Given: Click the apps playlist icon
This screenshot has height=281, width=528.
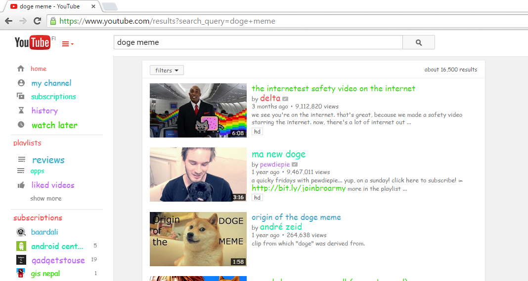Looking at the screenshot, I should (21, 171).
